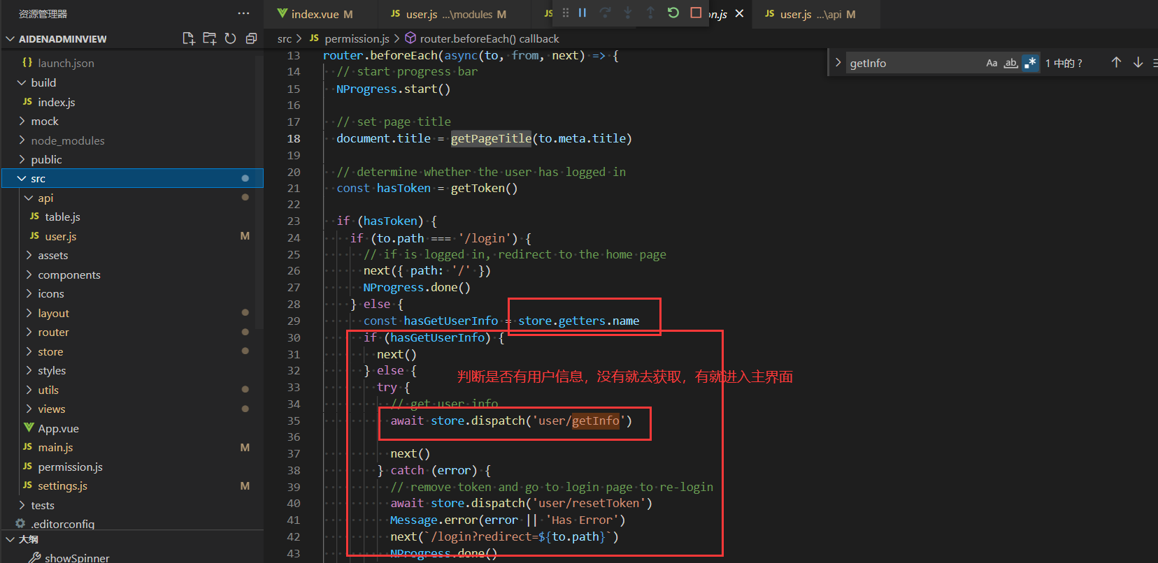This screenshot has height=563, width=1158.
Task: Open the Explorer views and more actions menu
Action: pos(243,13)
